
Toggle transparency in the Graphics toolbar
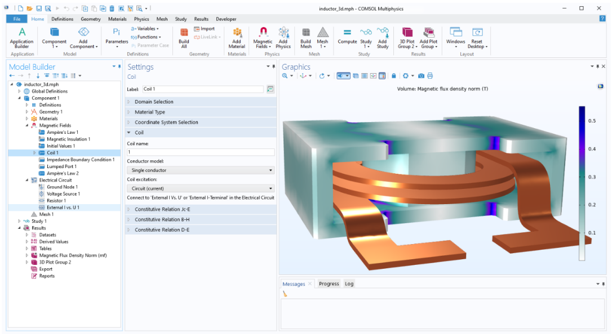point(356,76)
